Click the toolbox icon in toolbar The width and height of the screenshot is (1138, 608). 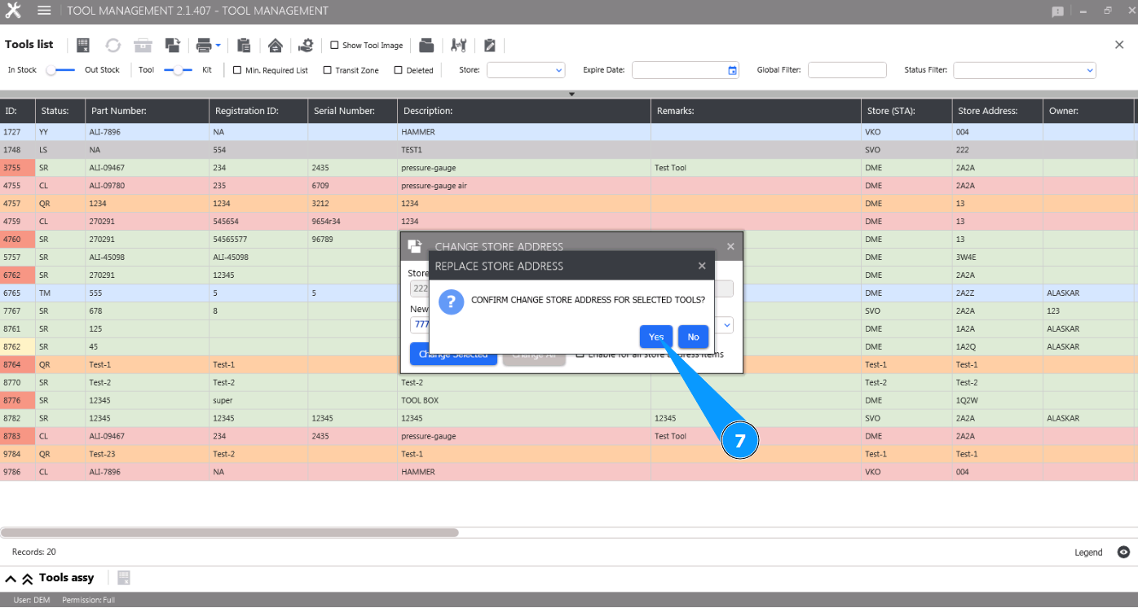pyautogui.click(x=143, y=45)
